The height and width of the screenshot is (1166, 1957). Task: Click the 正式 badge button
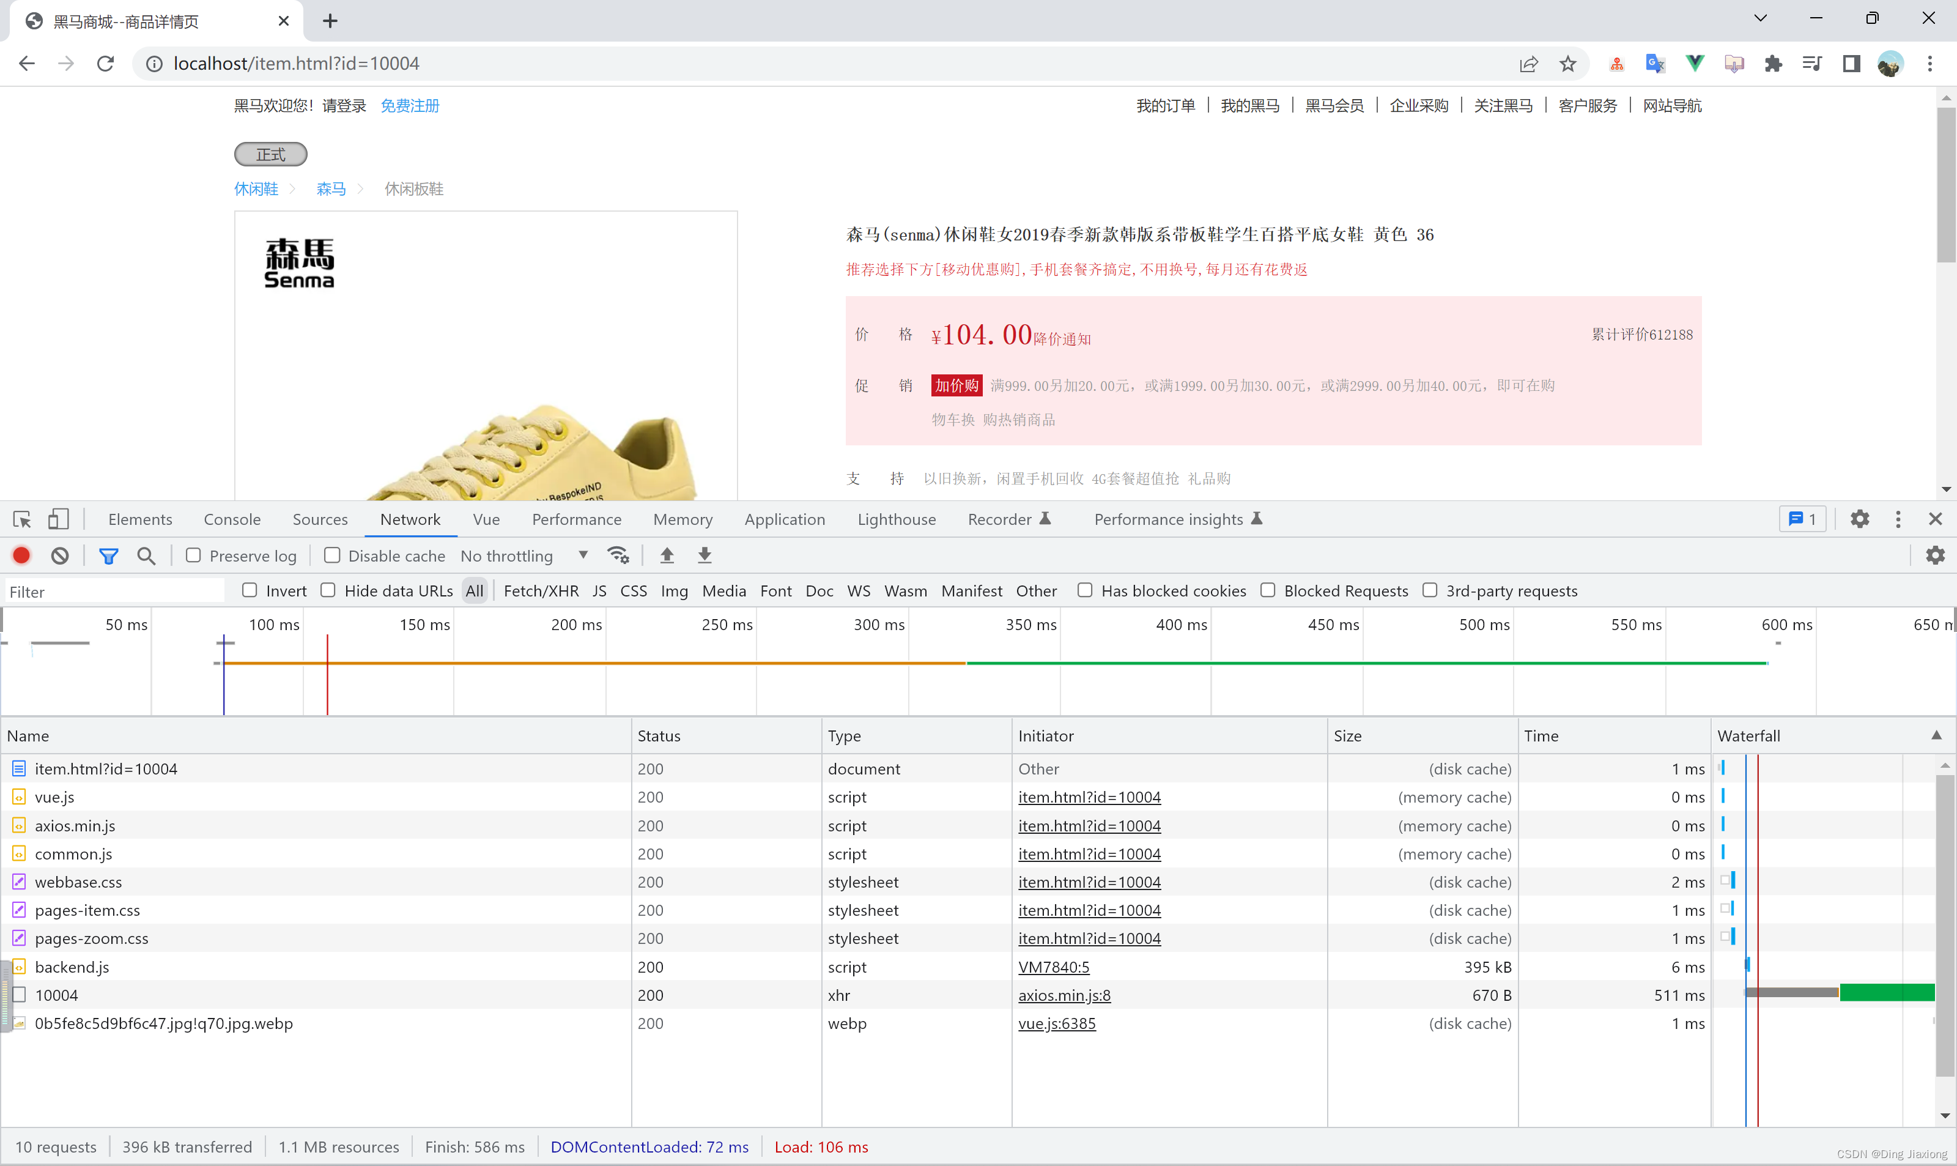pos(271,154)
